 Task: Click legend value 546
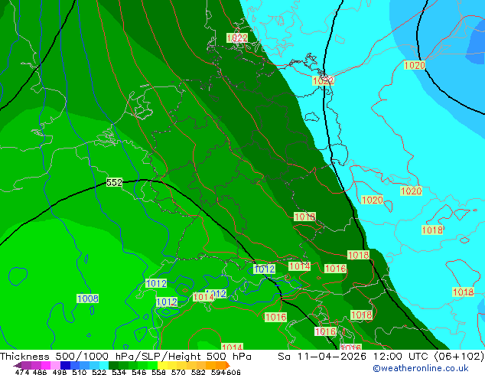tap(139, 372)
